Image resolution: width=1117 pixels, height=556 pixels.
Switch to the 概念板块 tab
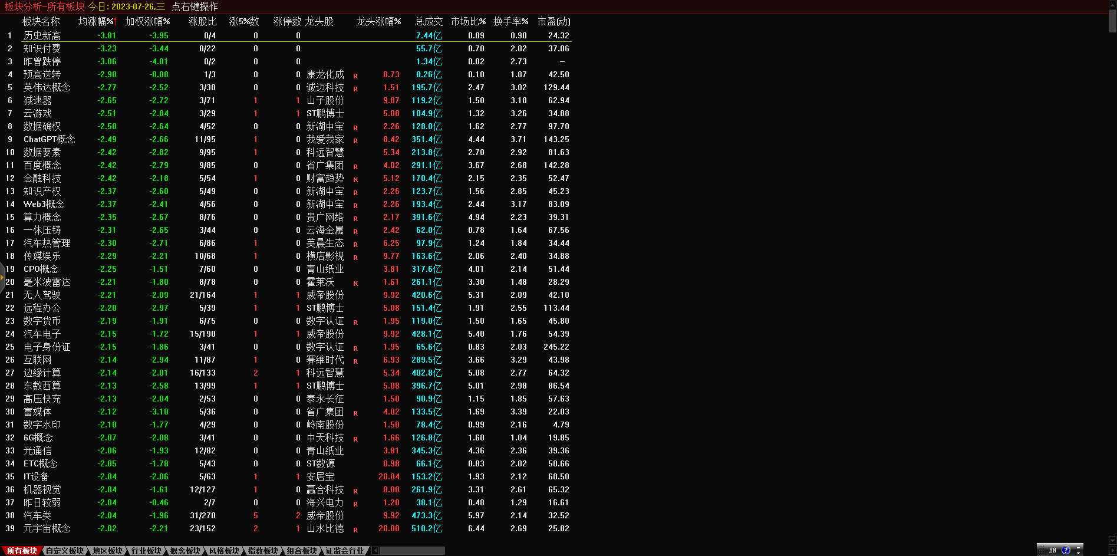[x=185, y=551]
